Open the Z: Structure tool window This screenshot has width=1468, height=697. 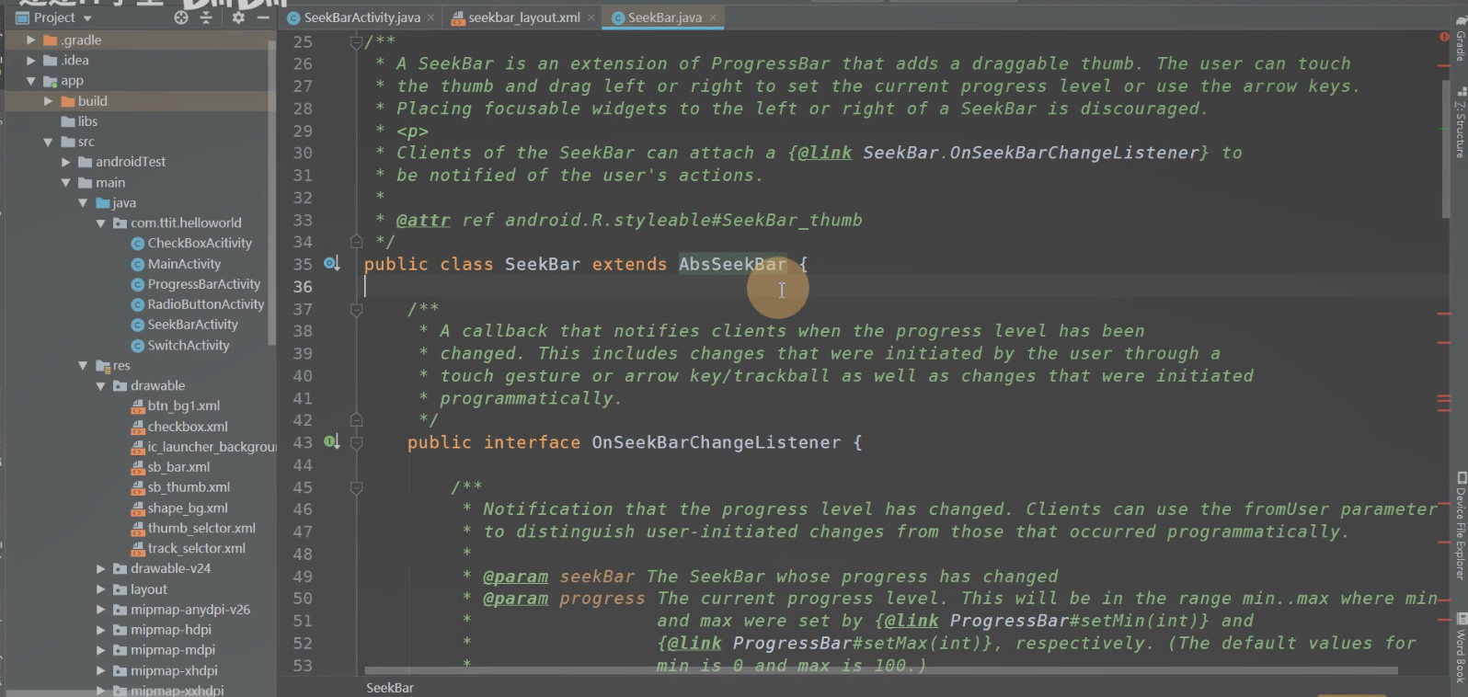click(1460, 122)
